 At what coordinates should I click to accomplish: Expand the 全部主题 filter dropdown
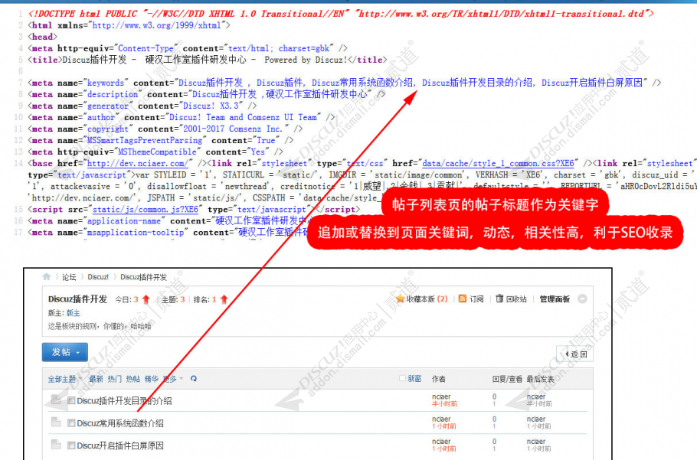click(65, 379)
